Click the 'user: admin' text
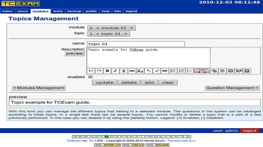This screenshot has height=147, width=263. coord(225,131)
